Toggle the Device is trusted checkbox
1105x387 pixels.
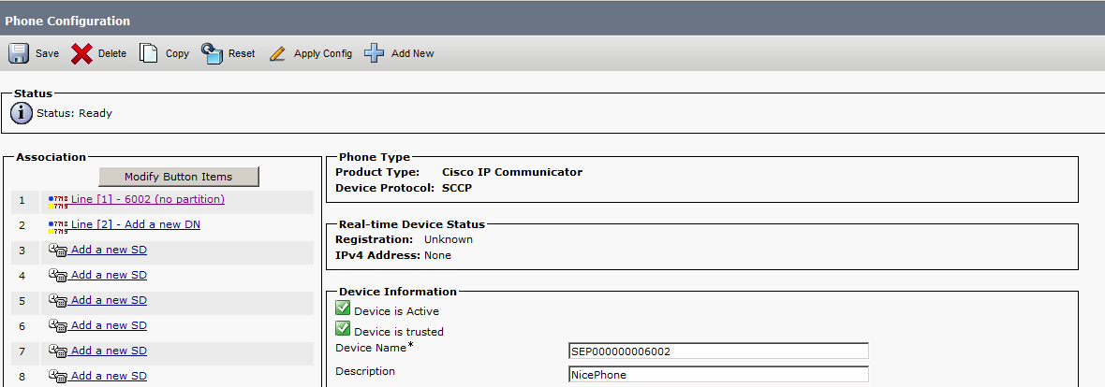343,329
